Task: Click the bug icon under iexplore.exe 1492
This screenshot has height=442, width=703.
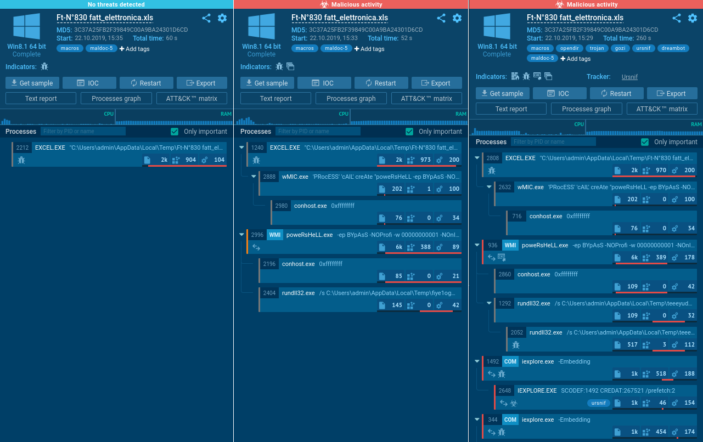Action: pyautogui.click(x=502, y=374)
